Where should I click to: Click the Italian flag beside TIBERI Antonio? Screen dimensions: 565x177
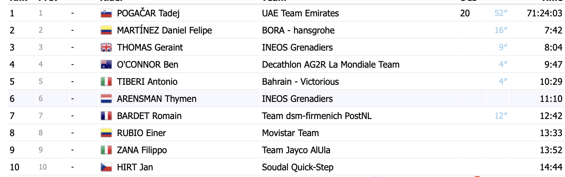point(106,82)
